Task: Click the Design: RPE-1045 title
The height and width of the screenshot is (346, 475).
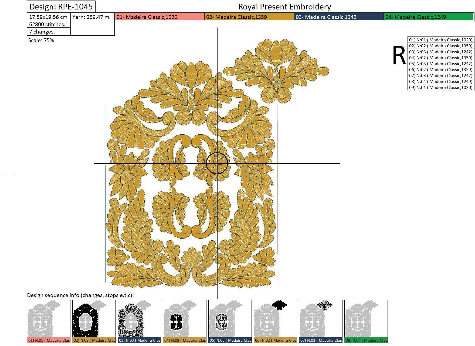Action: point(61,7)
